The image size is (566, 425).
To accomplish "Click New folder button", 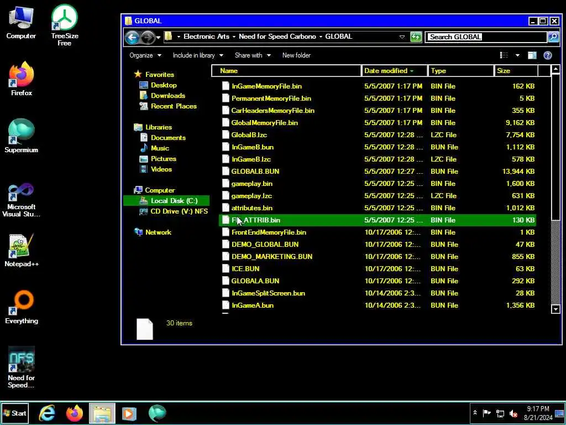I will point(296,55).
